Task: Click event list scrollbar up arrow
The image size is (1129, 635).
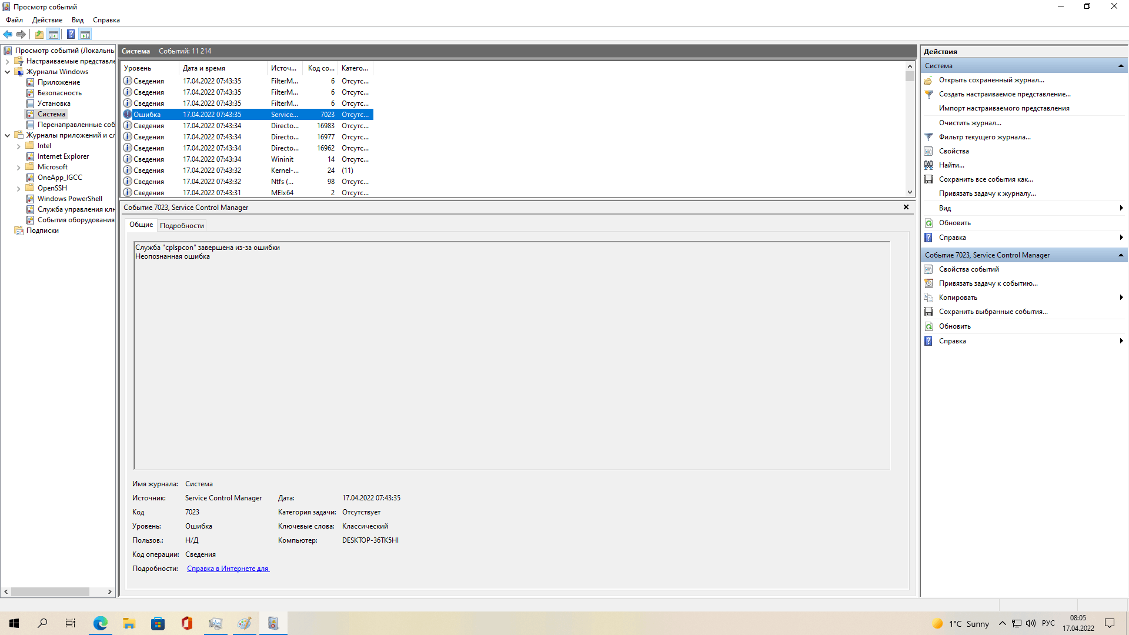Action: (x=910, y=66)
